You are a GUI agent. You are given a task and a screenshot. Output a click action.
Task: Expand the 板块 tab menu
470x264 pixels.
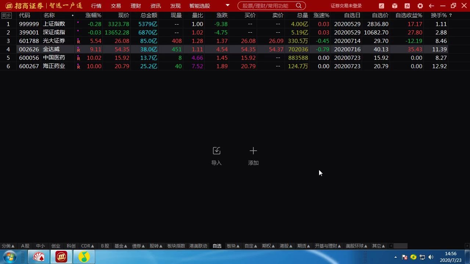click(233, 246)
